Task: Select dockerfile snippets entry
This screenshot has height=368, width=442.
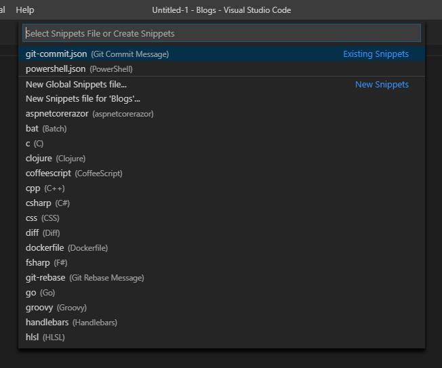Action: point(222,248)
